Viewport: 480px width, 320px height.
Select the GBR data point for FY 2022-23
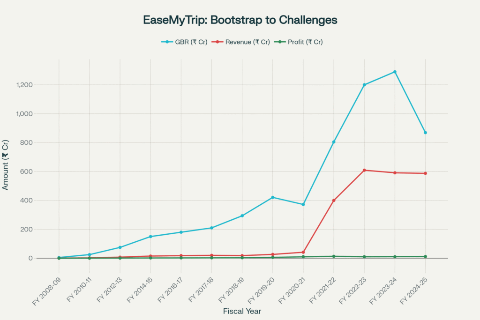tap(364, 85)
